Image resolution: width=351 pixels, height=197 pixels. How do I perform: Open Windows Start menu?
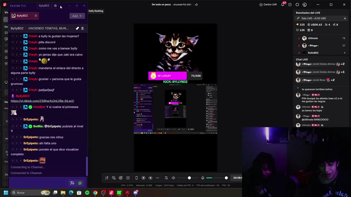coord(6,193)
